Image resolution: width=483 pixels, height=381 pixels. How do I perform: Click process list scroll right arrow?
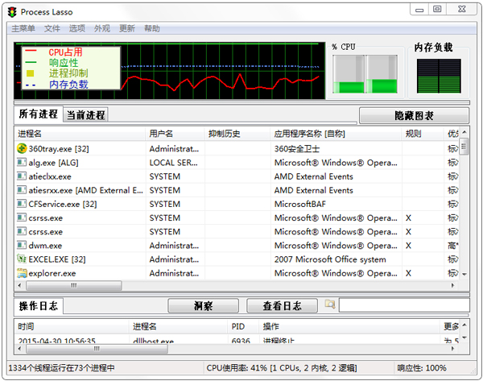tap(452, 285)
